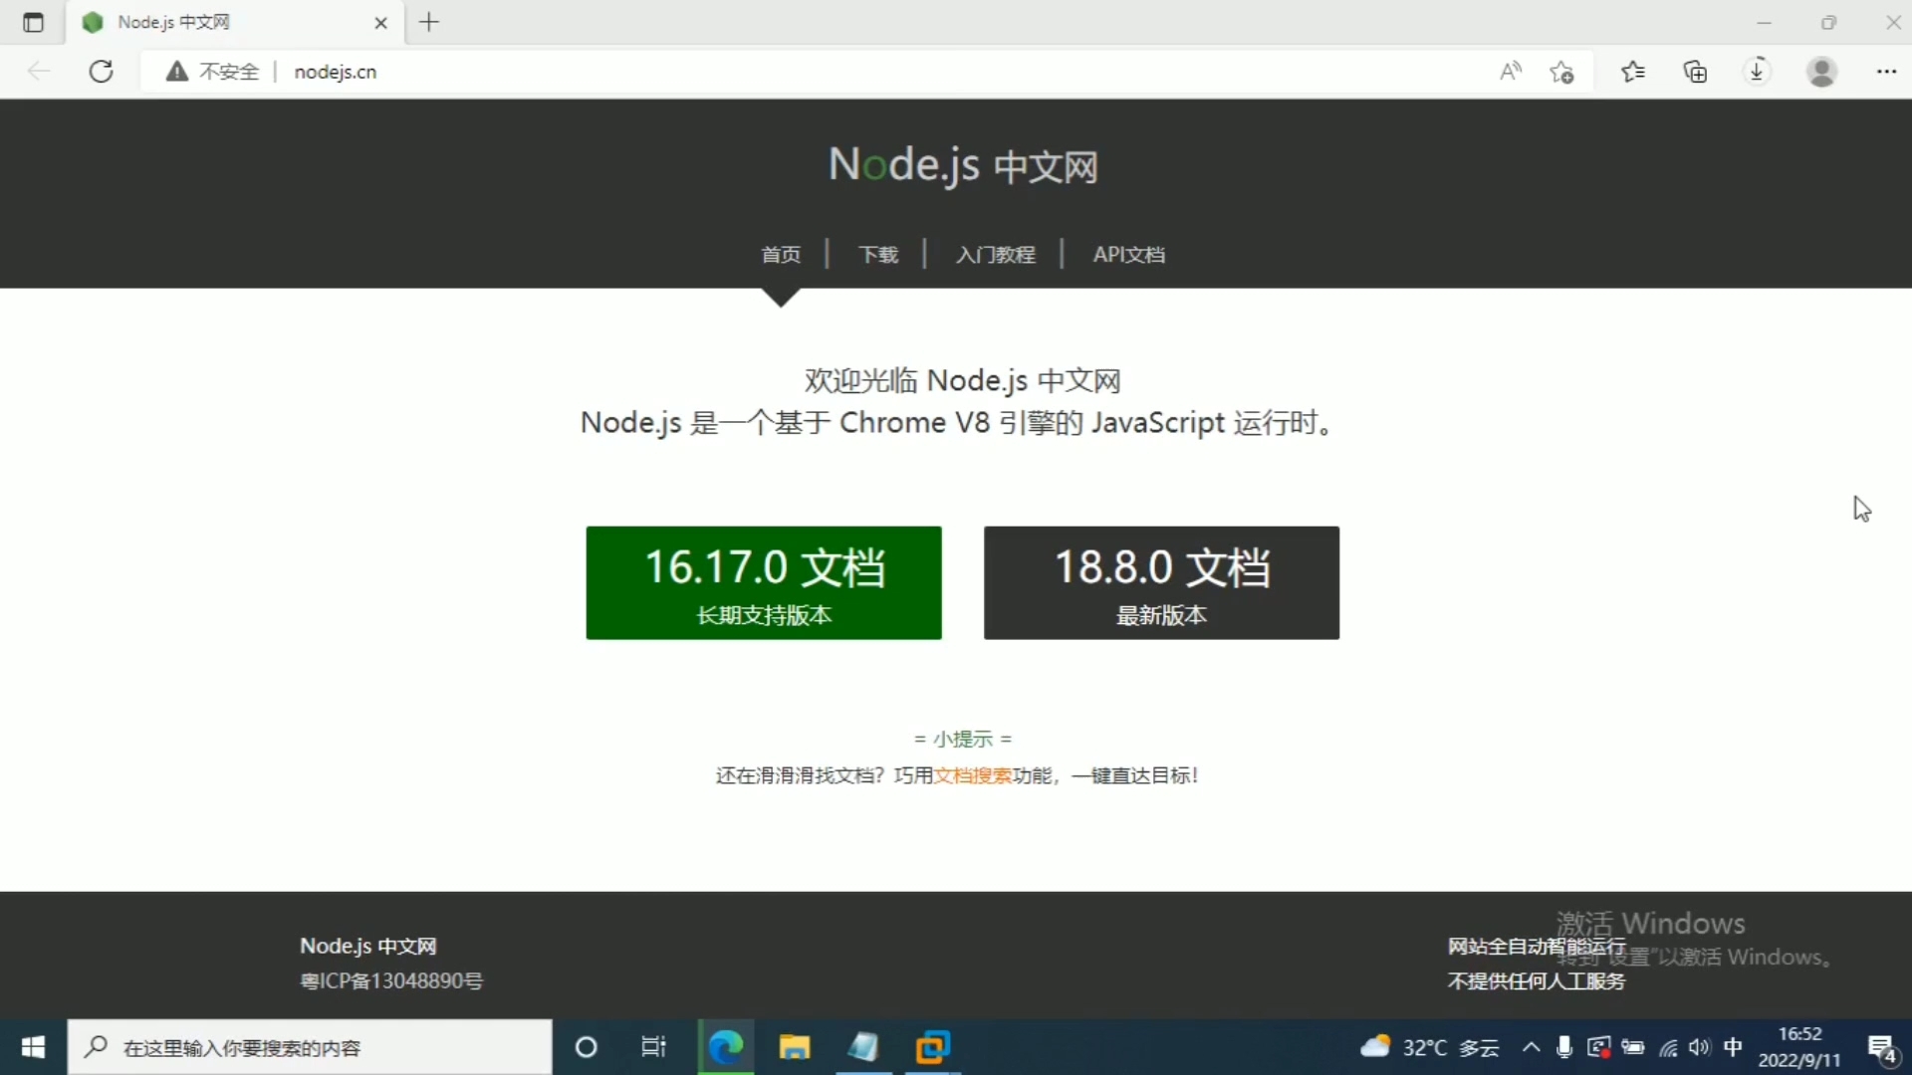1912x1075 pixels.
Task: Click the 欢迎光临 Node.js 中文网 heading
Action: pyautogui.click(x=963, y=380)
